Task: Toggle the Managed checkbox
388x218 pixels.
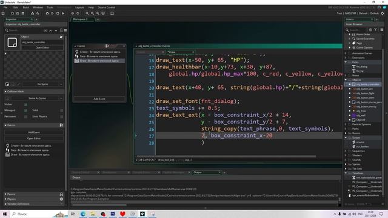Action: coord(25,110)
